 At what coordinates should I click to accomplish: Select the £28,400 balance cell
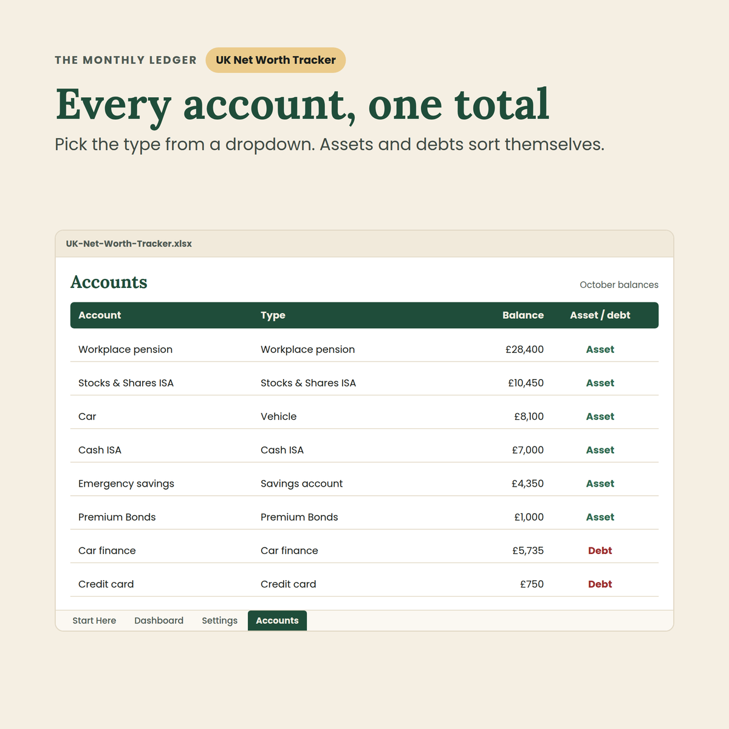(x=525, y=349)
